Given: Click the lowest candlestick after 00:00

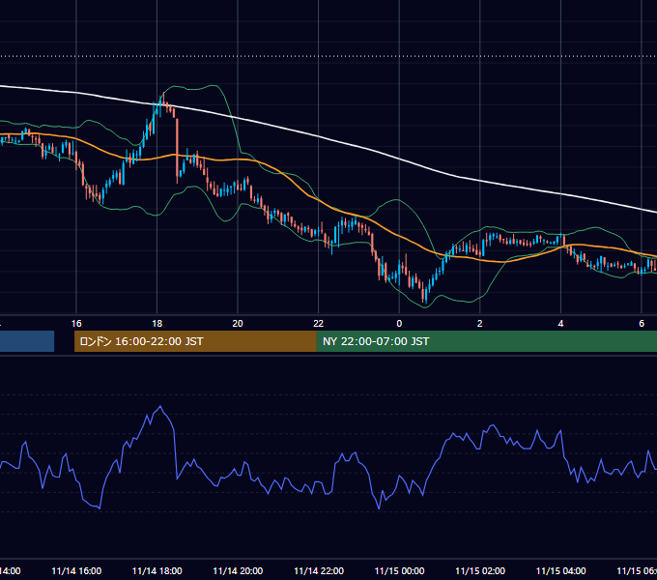Looking at the screenshot, I should click(426, 294).
